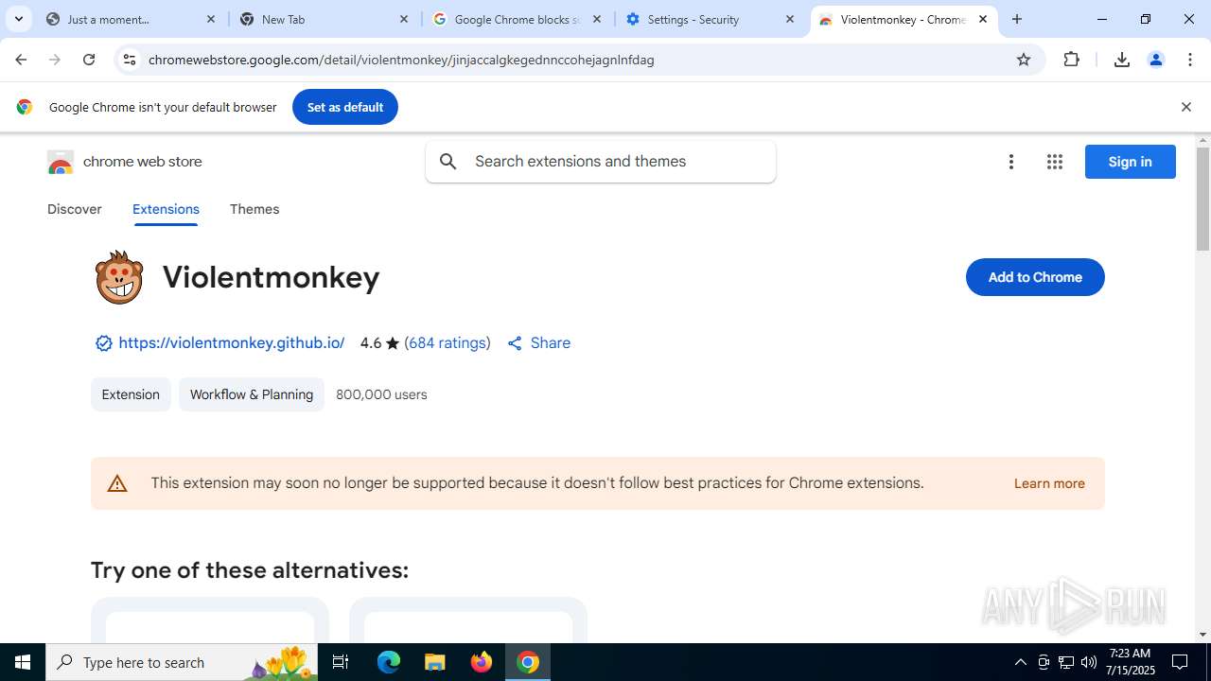The height and width of the screenshot is (681, 1211).
Task: Open the Chrome downloads icon
Action: point(1121,60)
